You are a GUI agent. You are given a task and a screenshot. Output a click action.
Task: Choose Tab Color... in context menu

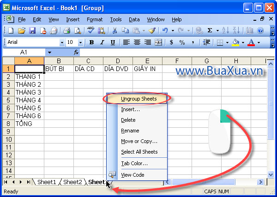click(x=137, y=163)
